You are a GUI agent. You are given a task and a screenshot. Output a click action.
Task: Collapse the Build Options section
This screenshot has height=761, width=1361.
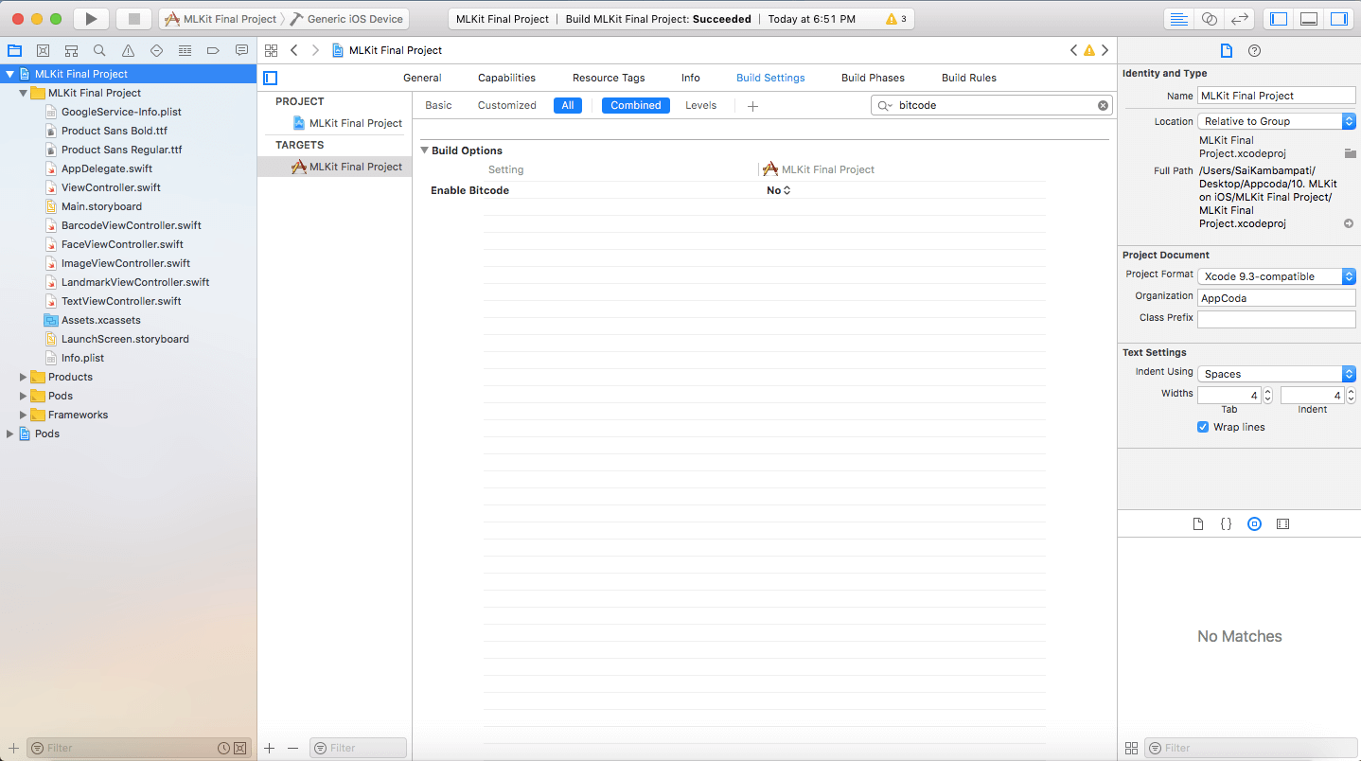click(425, 150)
